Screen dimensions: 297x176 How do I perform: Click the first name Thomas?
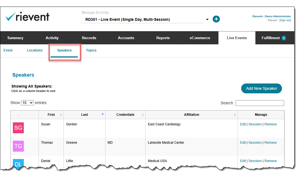[47, 143]
